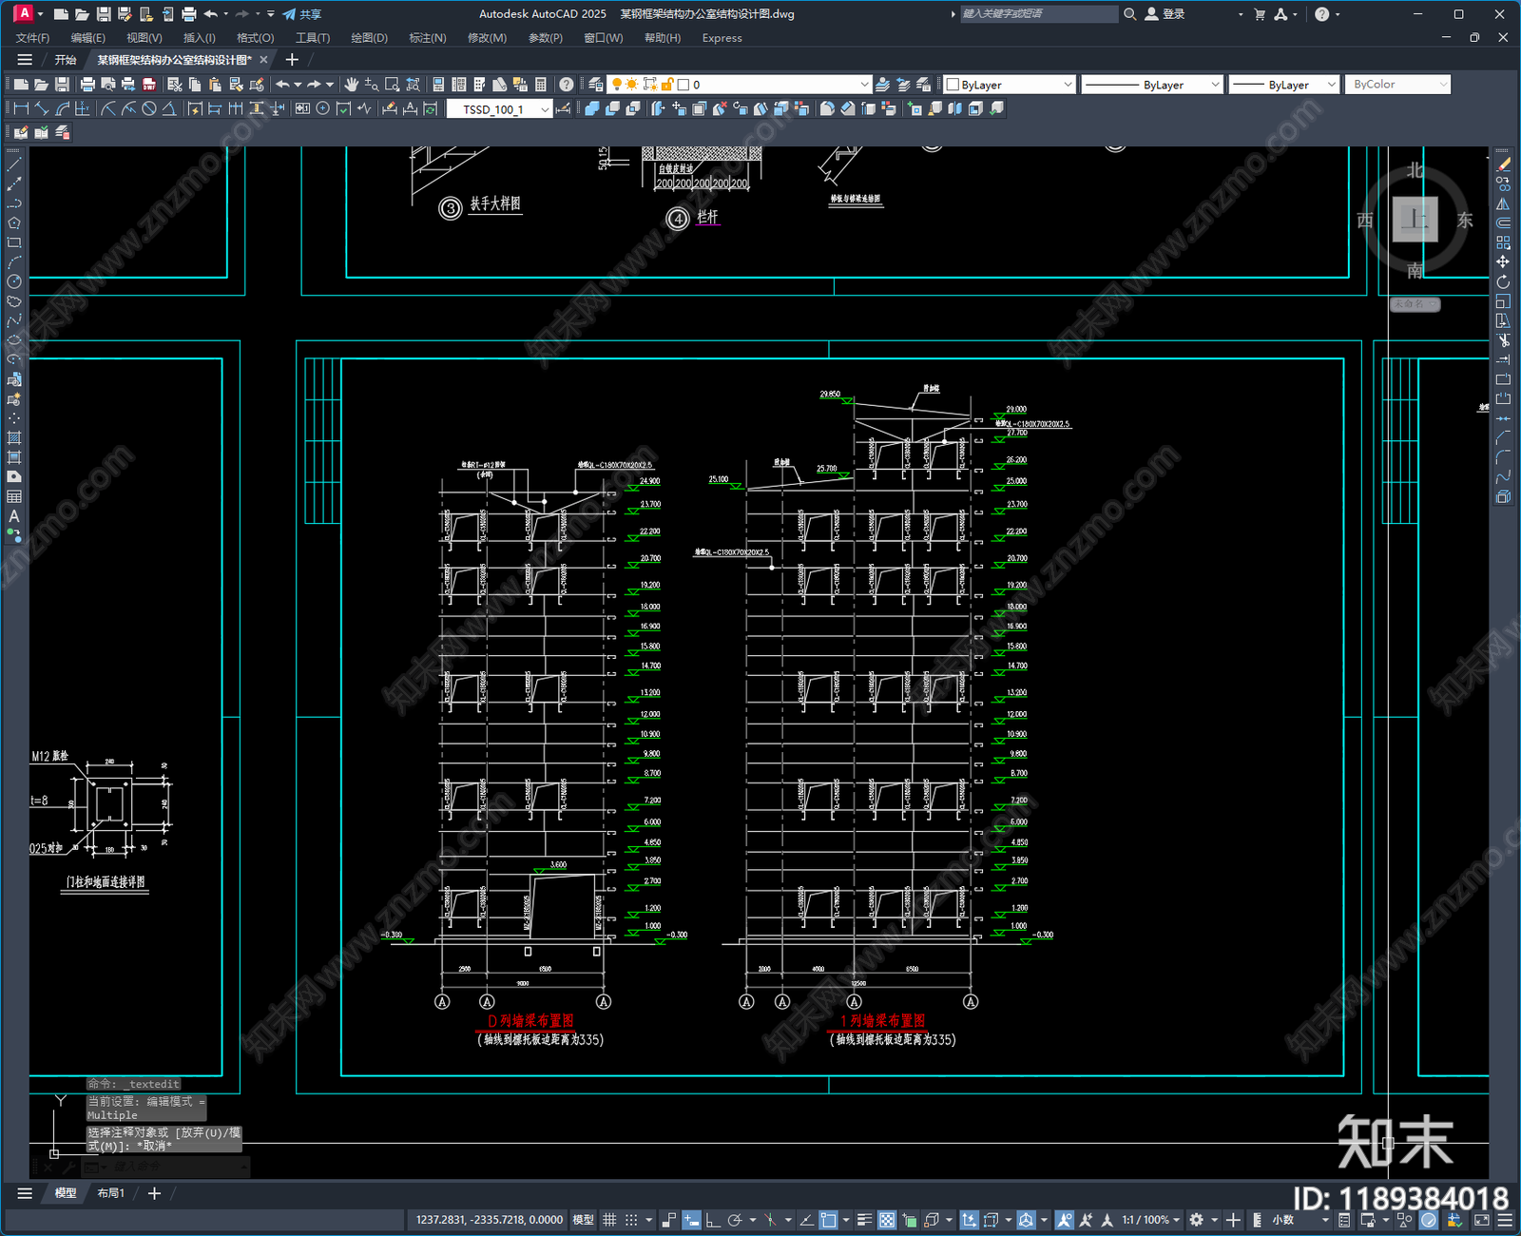Open the ByColor plot style selector
The image size is (1521, 1236).
[1396, 85]
